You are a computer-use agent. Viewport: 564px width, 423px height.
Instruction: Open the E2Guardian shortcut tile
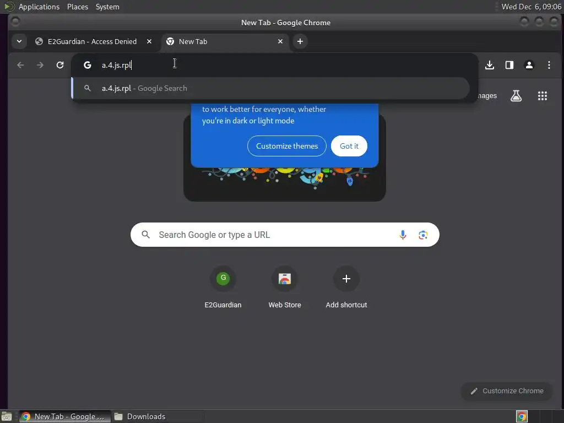click(x=223, y=288)
